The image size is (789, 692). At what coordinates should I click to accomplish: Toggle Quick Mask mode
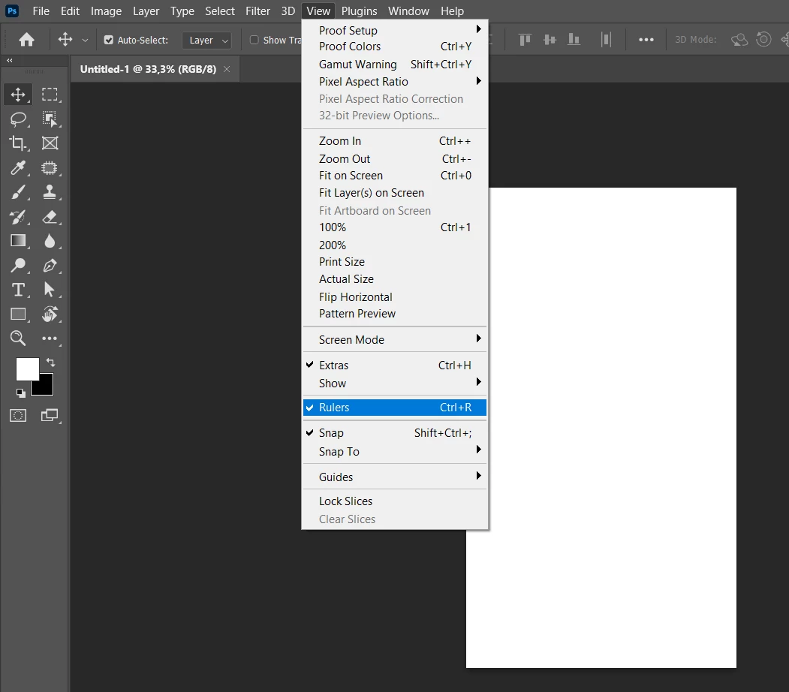(x=18, y=415)
